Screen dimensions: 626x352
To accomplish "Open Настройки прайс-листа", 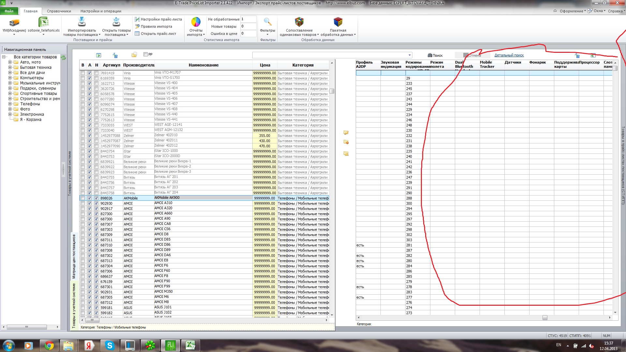I will (158, 19).
